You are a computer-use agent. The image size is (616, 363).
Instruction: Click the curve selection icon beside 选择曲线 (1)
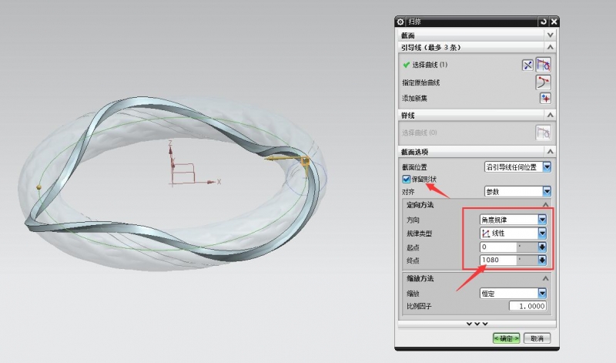click(544, 65)
